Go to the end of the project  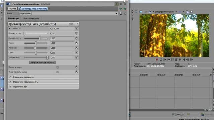(x=184, y=59)
